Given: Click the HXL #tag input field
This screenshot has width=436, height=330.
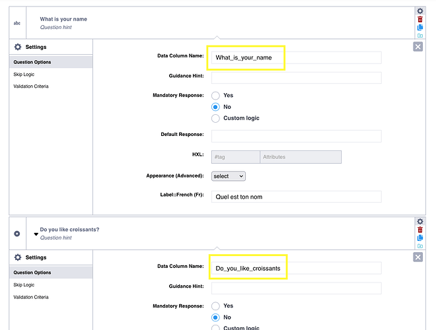Looking at the screenshot, I should [x=235, y=157].
